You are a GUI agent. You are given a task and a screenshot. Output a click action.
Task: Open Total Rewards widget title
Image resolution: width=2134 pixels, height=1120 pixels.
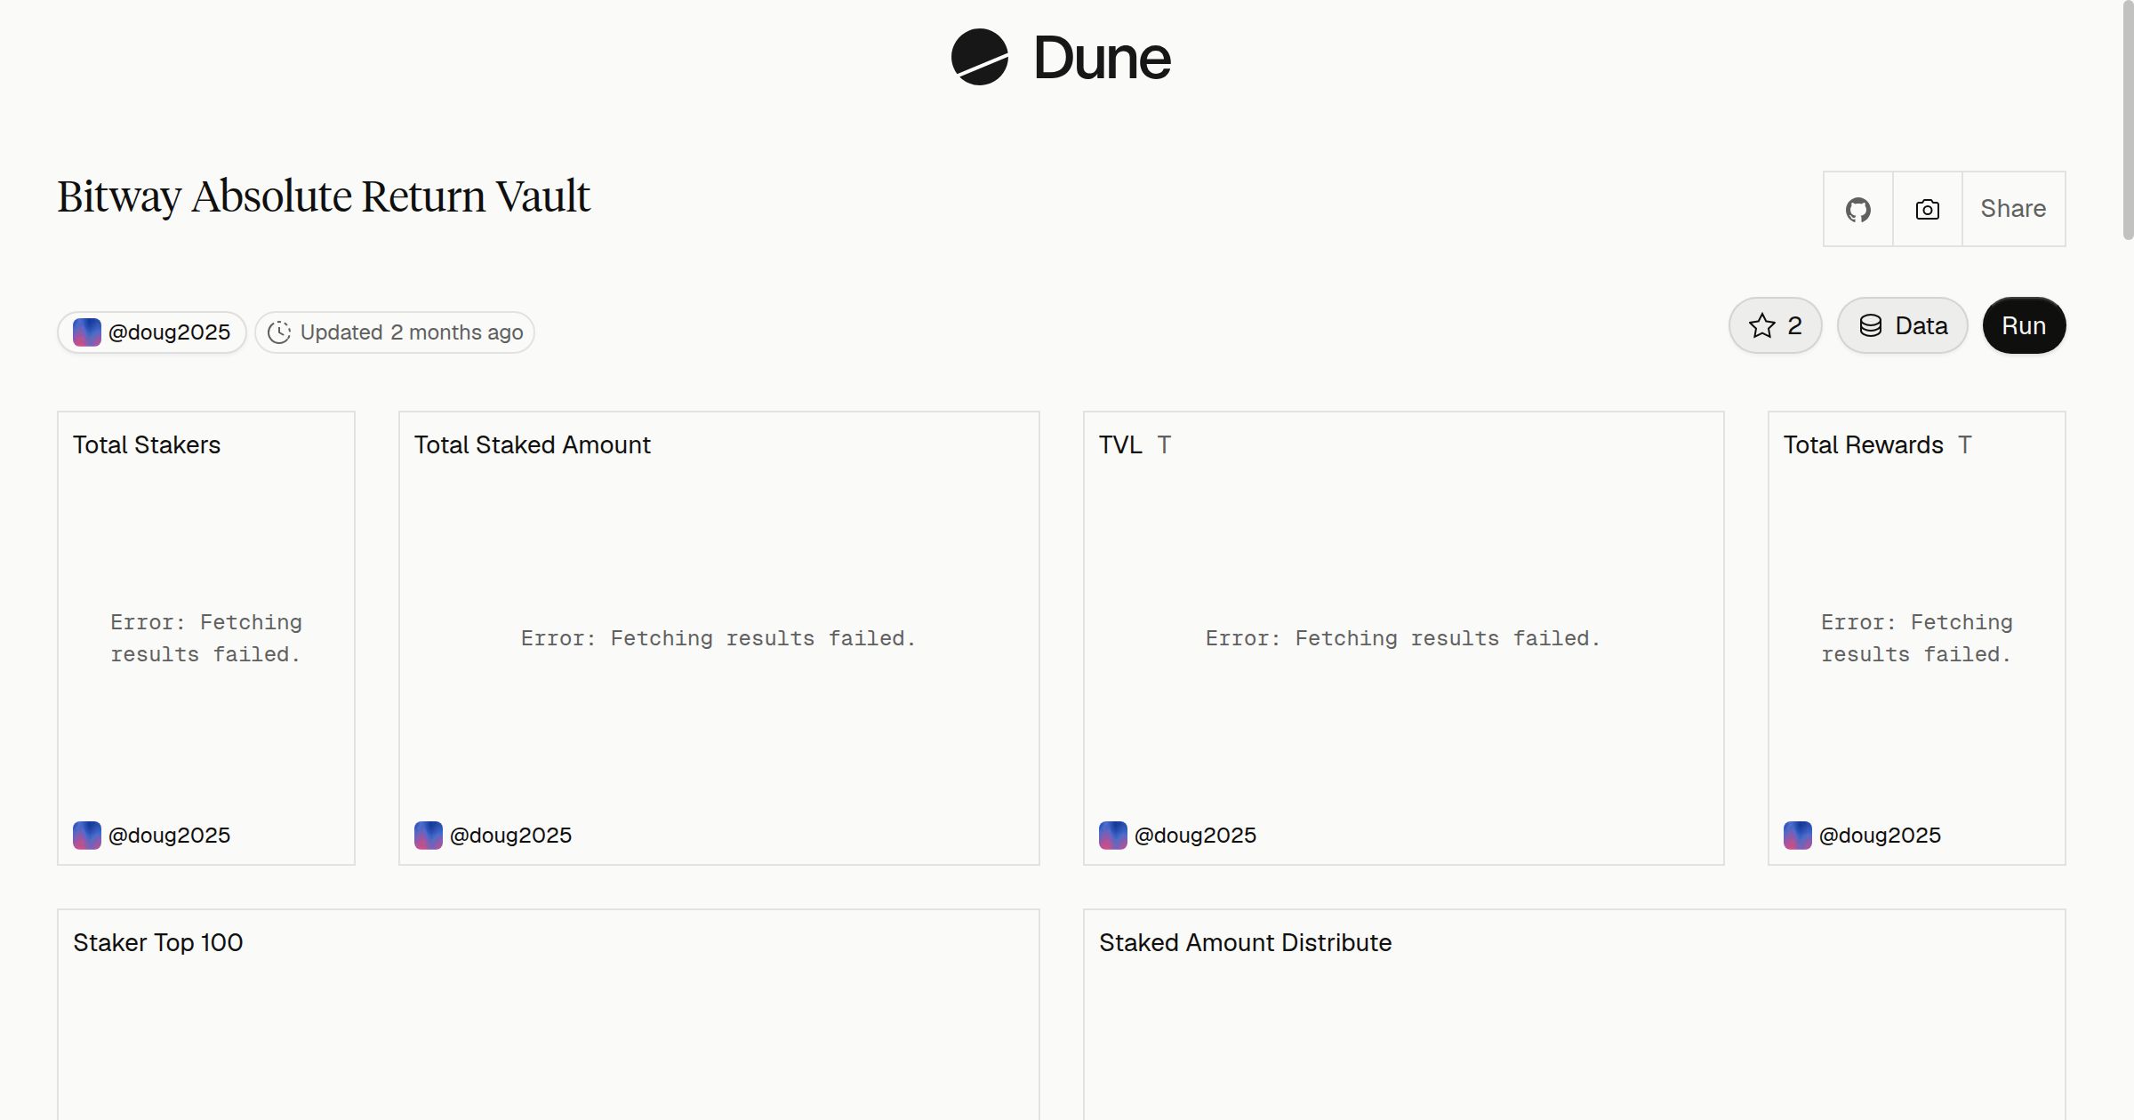pyautogui.click(x=1864, y=444)
